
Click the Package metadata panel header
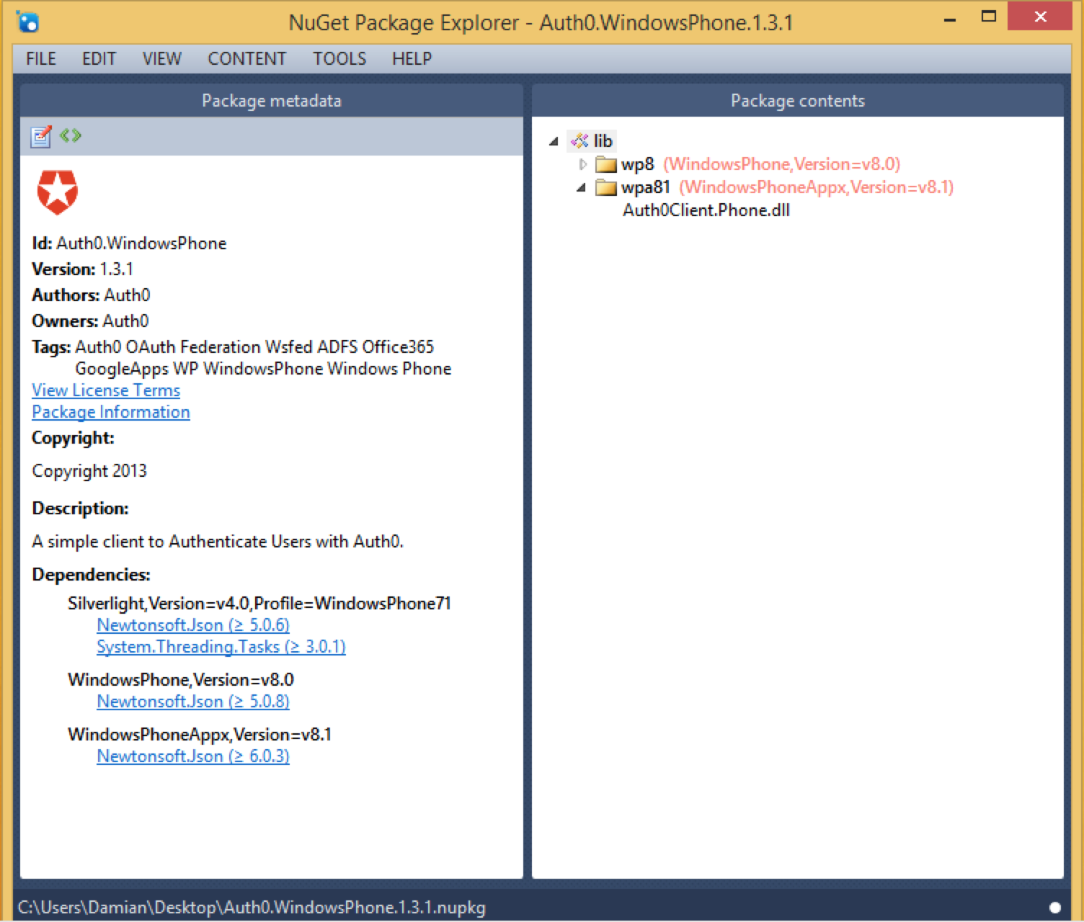[x=272, y=101]
